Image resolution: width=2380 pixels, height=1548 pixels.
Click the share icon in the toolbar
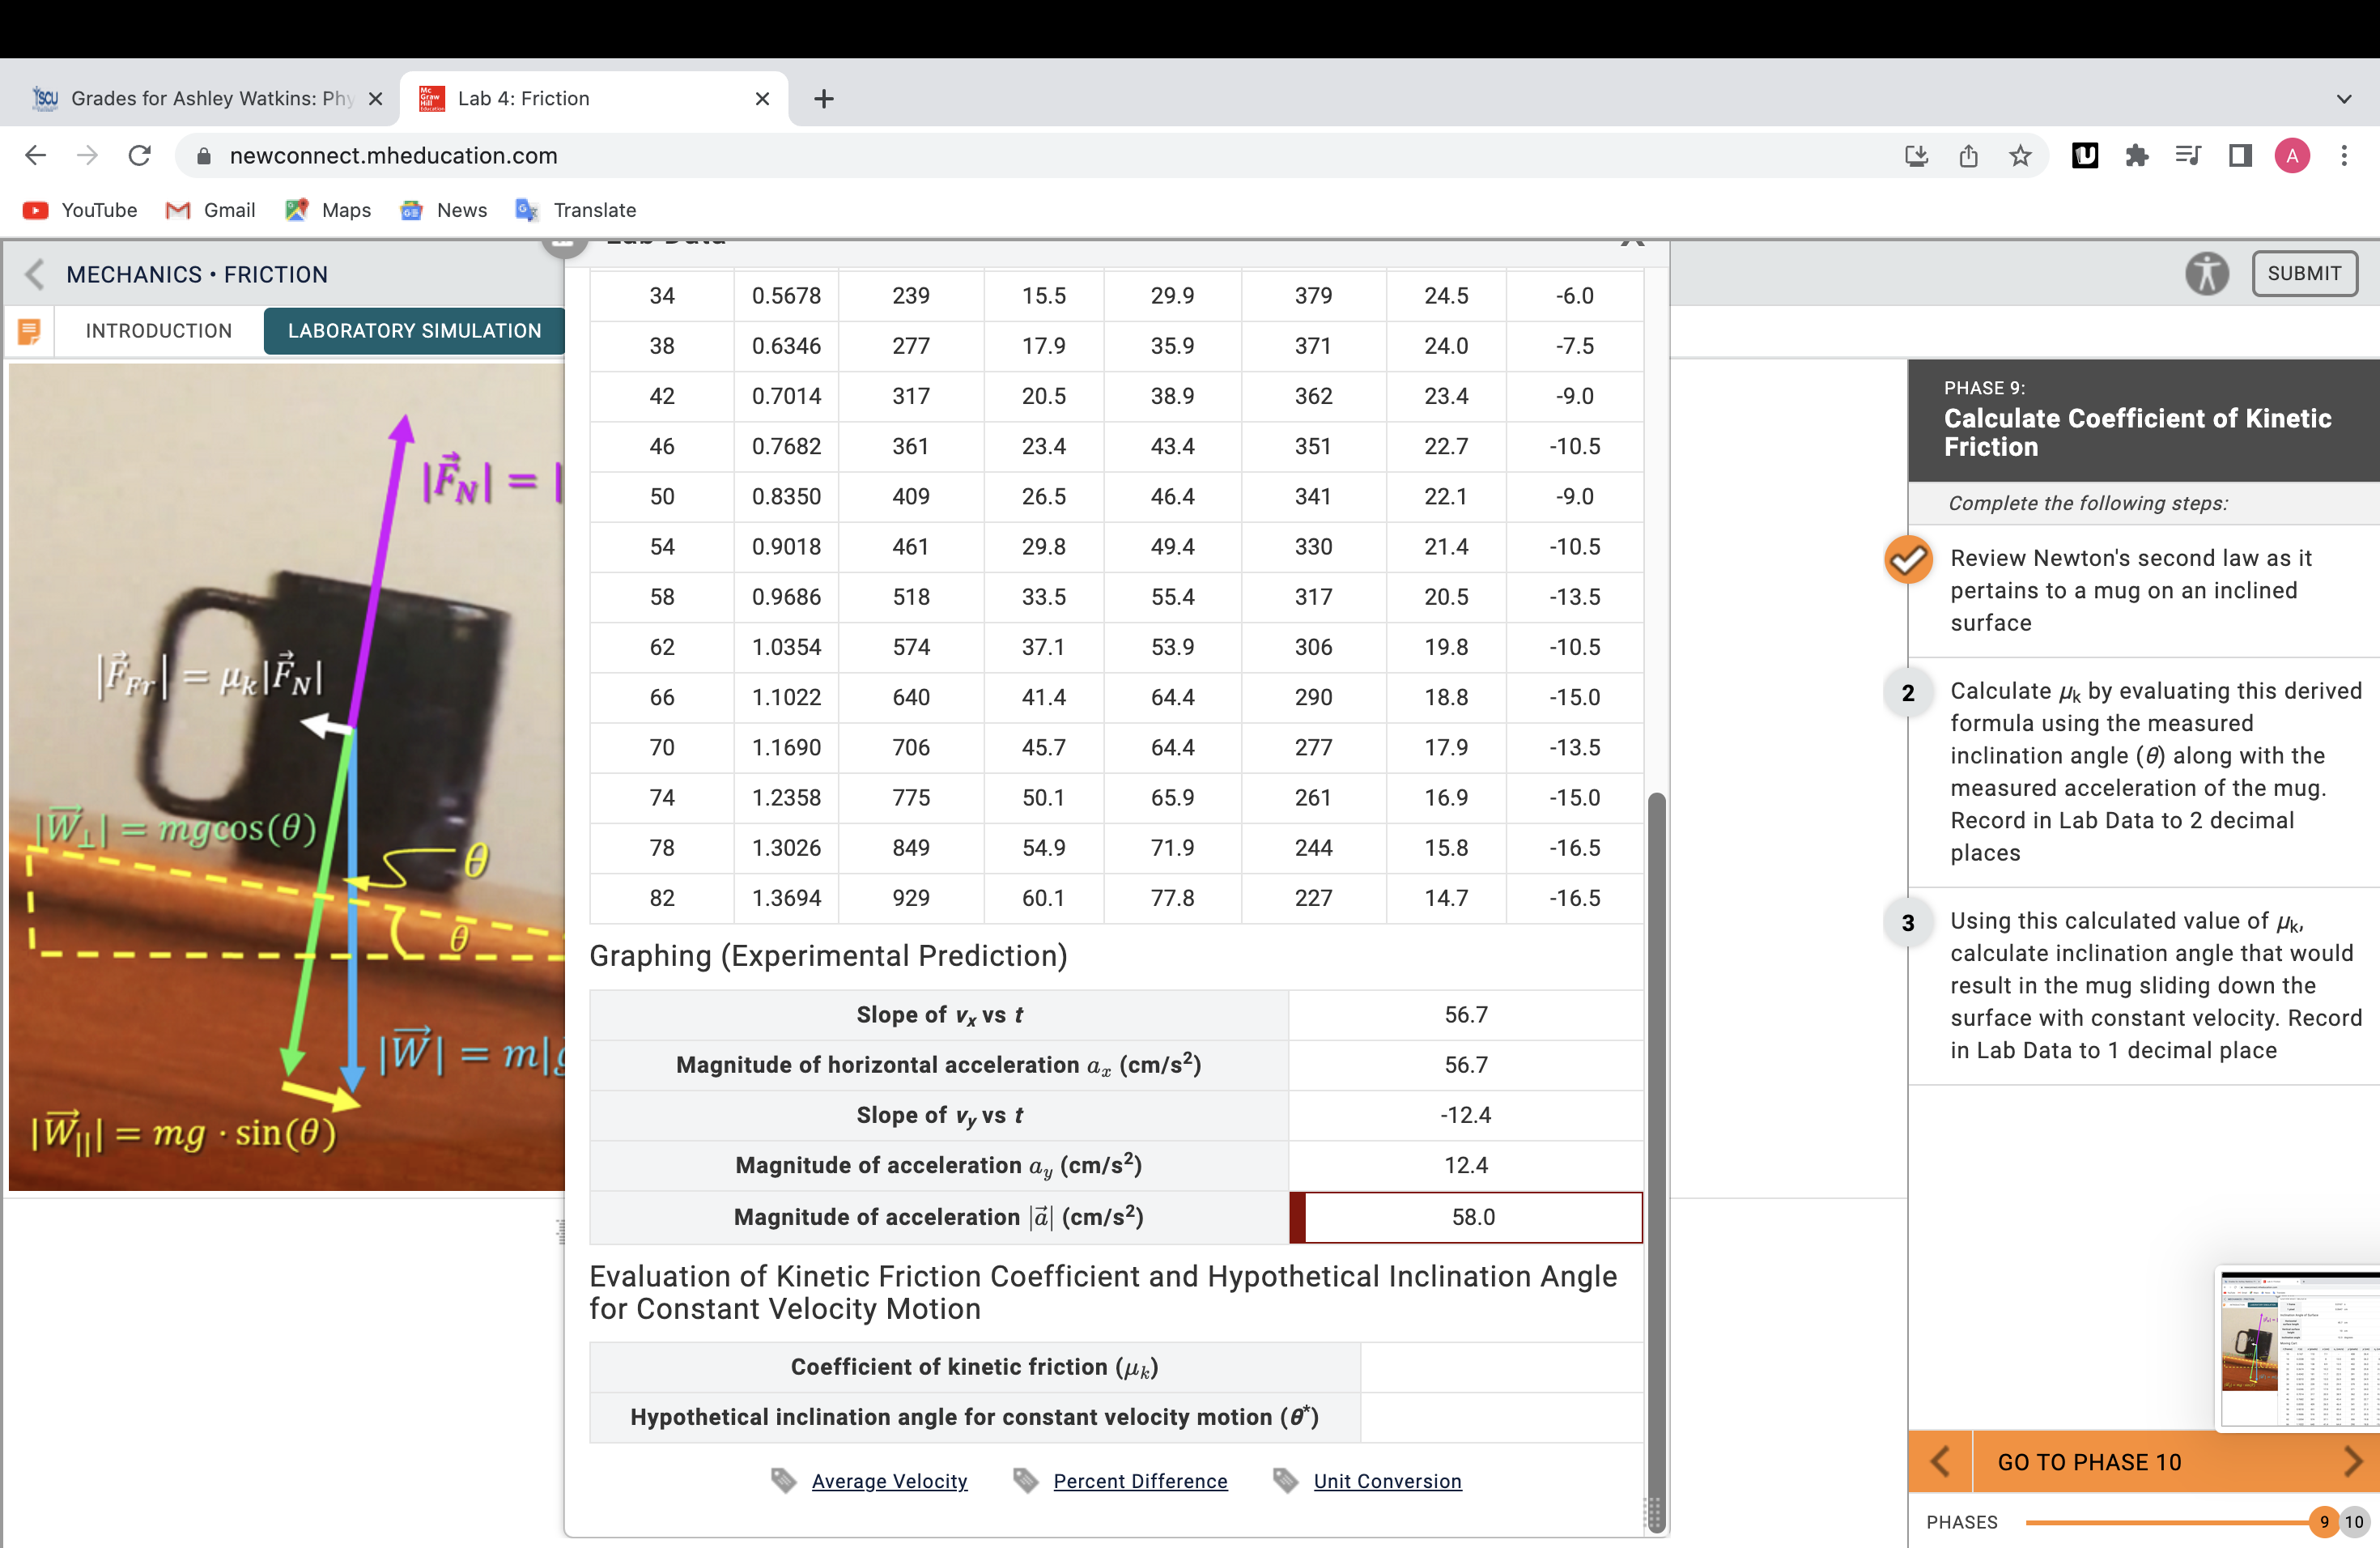(1969, 155)
